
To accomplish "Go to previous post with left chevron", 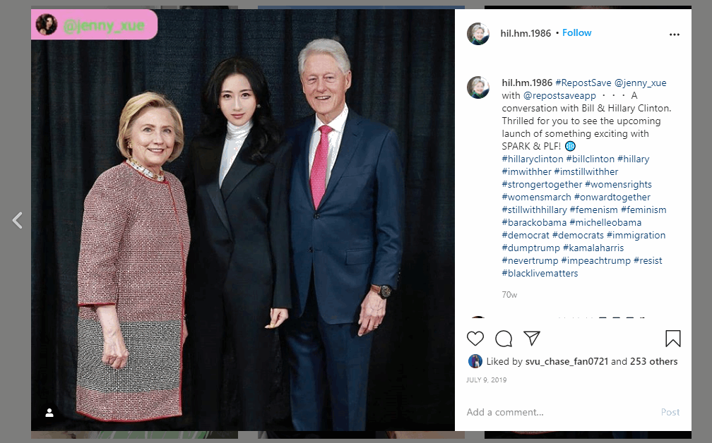I will pos(17,220).
